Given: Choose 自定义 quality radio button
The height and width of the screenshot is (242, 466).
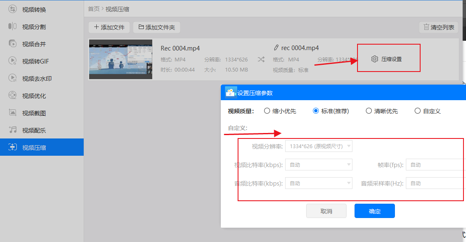Looking at the screenshot, I should 418,111.
